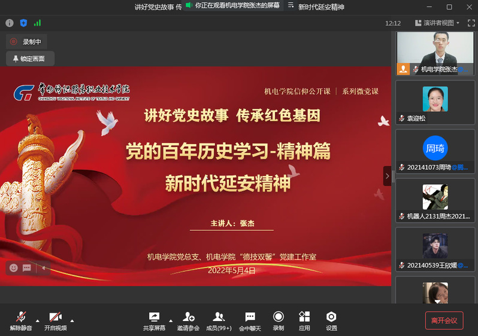The image size is (478, 336).
Task: Check the green network signal icon
Action: [x=38, y=23]
